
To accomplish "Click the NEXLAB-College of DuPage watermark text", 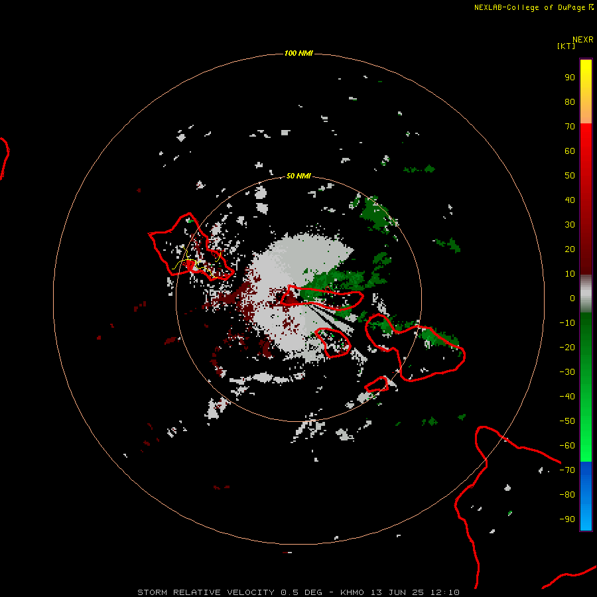I will [533, 7].
